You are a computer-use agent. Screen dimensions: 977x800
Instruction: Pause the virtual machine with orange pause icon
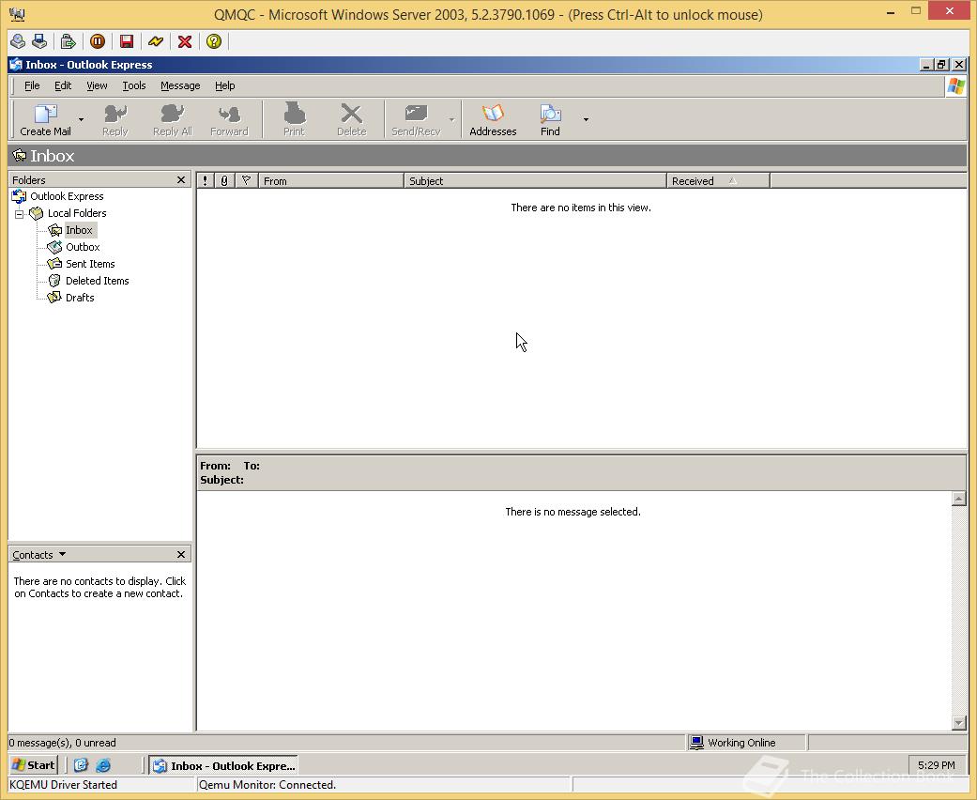98,41
